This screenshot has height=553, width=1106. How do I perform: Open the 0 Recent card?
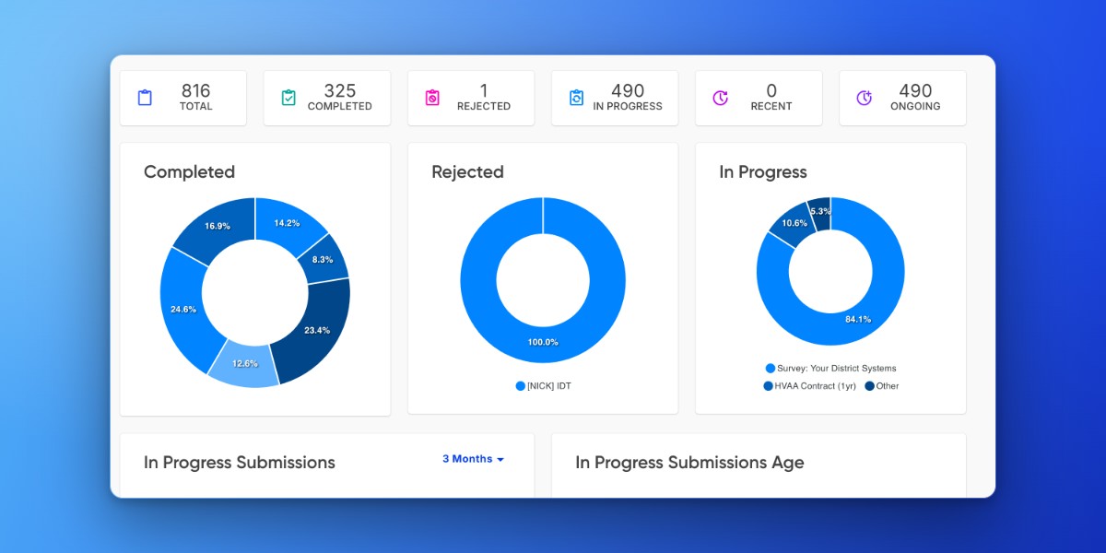(x=759, y=98)
